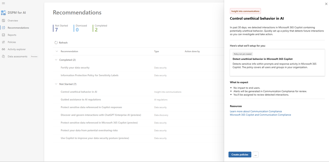
Task: Click Detect unethical behavior in Microsoft 365 Copilot card
Action: tap(277, 62)
